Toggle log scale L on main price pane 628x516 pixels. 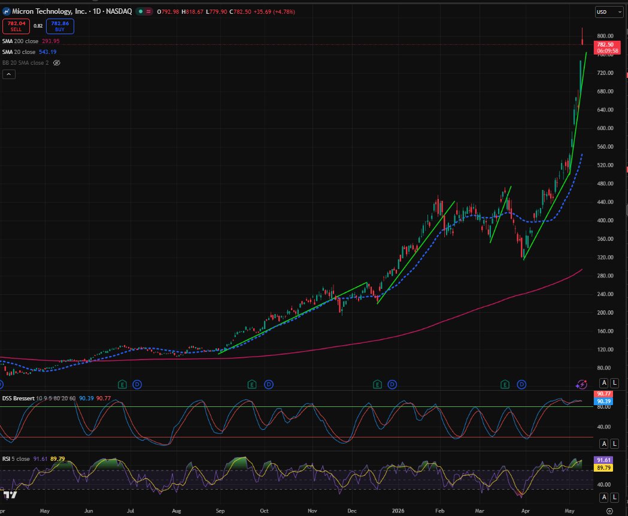tap(614, 383)
